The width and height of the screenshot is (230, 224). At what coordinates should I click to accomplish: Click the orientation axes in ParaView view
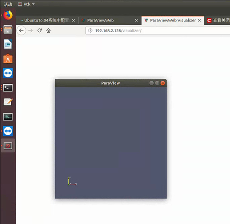click(x=72, y=181)
